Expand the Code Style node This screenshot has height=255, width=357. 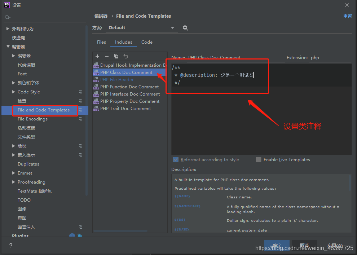tap(13, 92)
